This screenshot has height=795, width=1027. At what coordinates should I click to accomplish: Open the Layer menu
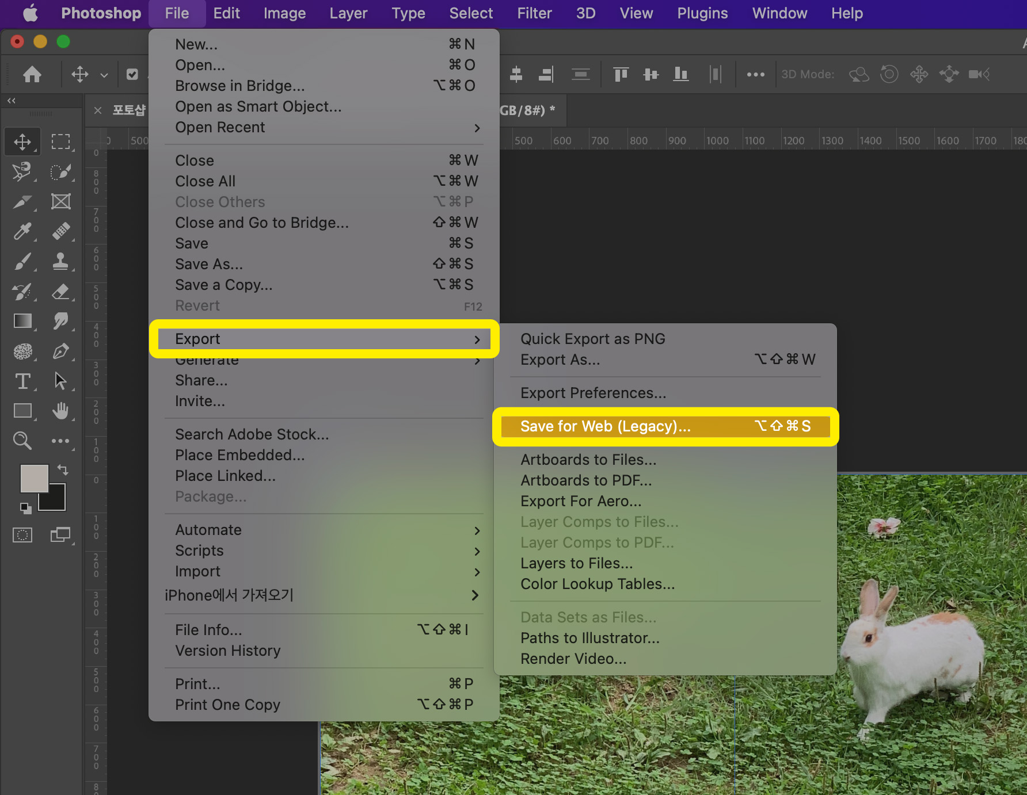(x=348, y=13)
